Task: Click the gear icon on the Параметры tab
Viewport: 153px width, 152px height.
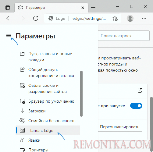Action: tap(20, 8)
